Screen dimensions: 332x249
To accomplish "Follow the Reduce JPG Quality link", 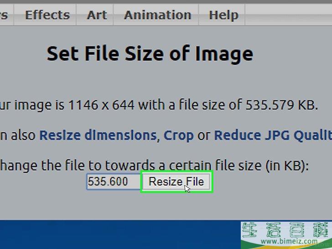I will point(273,135).
